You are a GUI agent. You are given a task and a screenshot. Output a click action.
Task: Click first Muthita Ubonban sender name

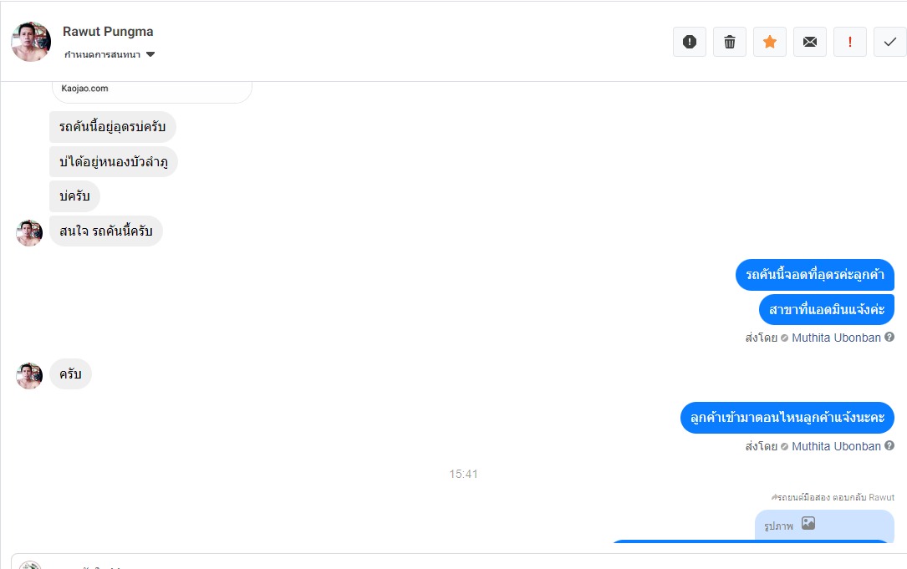pyautogui.click(x=836, y=338)
